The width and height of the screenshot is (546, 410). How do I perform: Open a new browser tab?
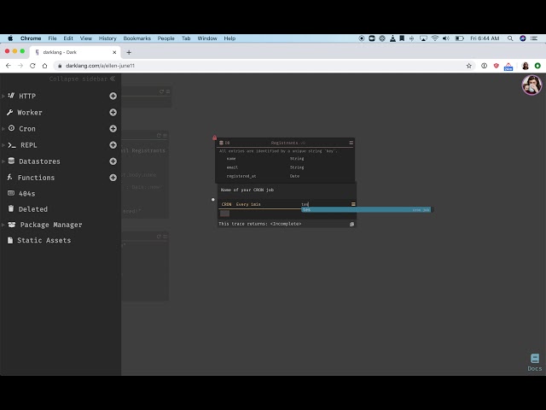coord(129,52)
